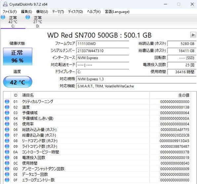Click the drive letter field C:
This screenshot has height=184, width=197.
[102, 72]
